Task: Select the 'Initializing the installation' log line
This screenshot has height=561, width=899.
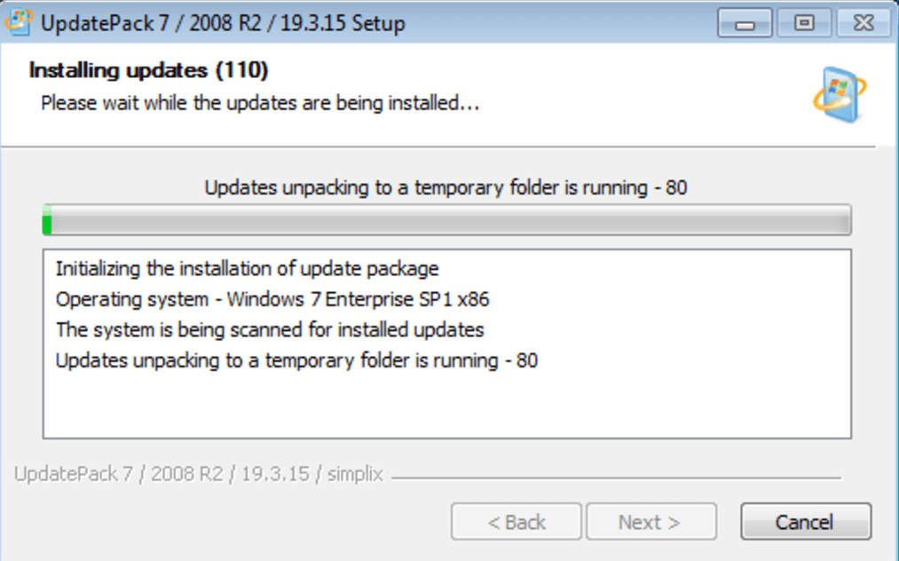Action: pos(247,268)
